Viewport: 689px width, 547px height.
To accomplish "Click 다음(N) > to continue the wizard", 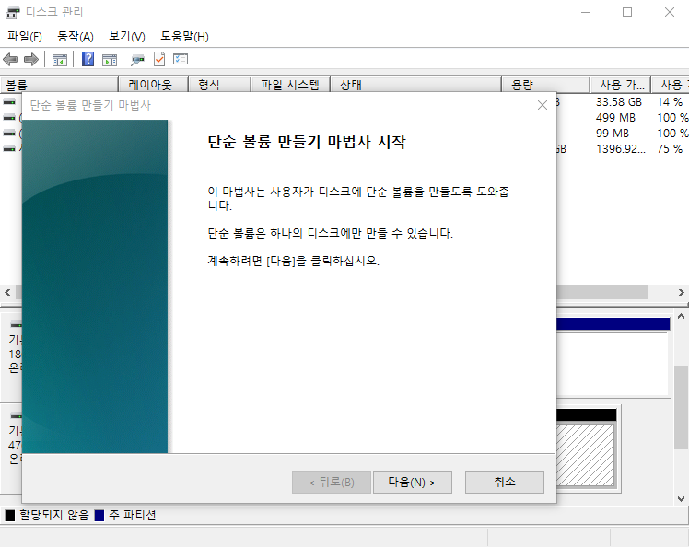I will tap(412, 483).
